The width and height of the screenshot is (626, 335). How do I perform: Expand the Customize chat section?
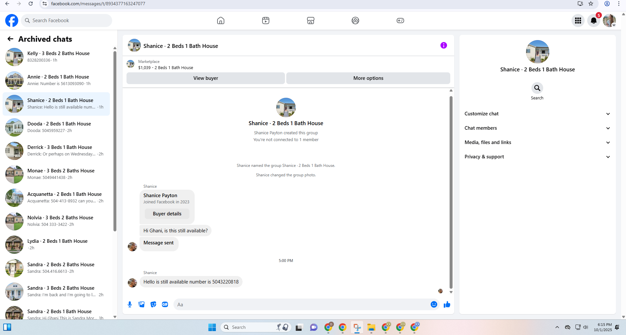tap(537, 114)
